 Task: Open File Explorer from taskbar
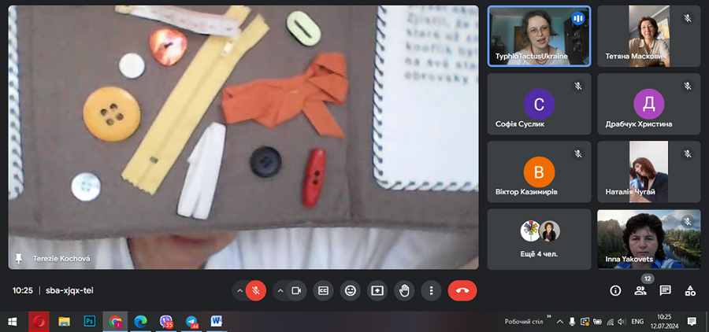pyautogui.click(x=65, y=322)
